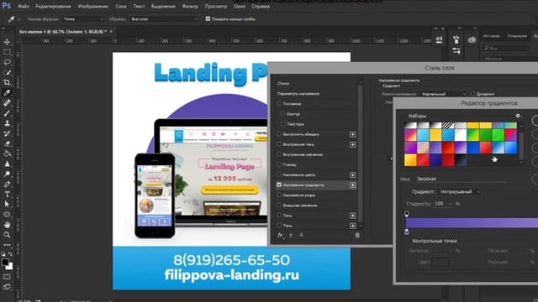
Task: Add another Внутренняя тень effect with plus
Action: pos(352,144)
